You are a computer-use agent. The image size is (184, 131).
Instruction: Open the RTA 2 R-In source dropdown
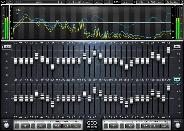point(142,2)
